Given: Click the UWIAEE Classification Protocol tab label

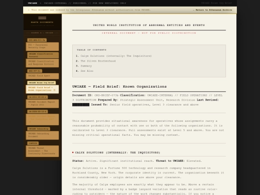Looking at the screenshot, I should (43, 55).
